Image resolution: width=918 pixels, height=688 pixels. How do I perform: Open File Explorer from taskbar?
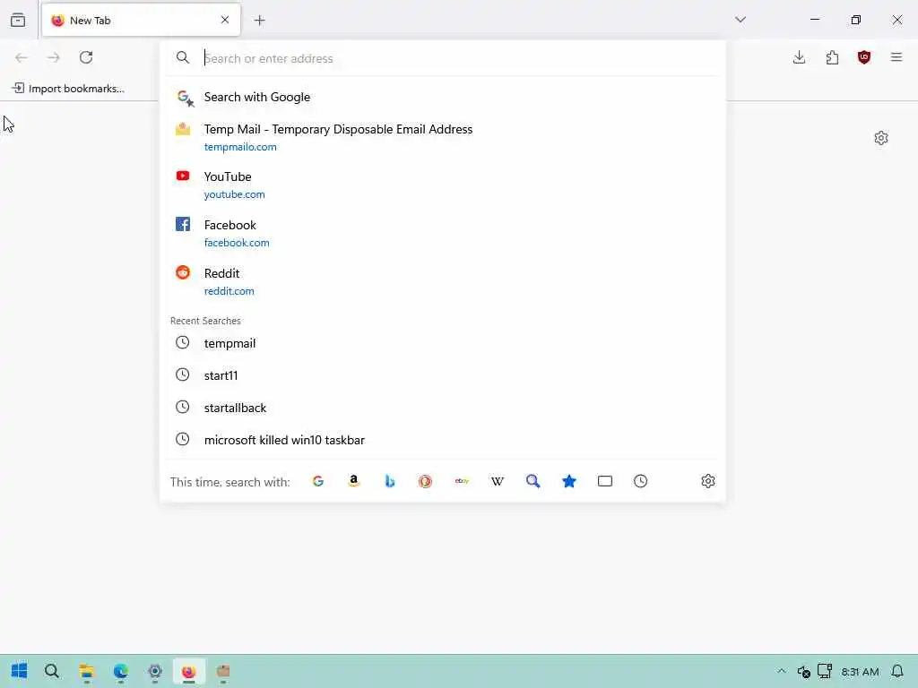(87, 671)
